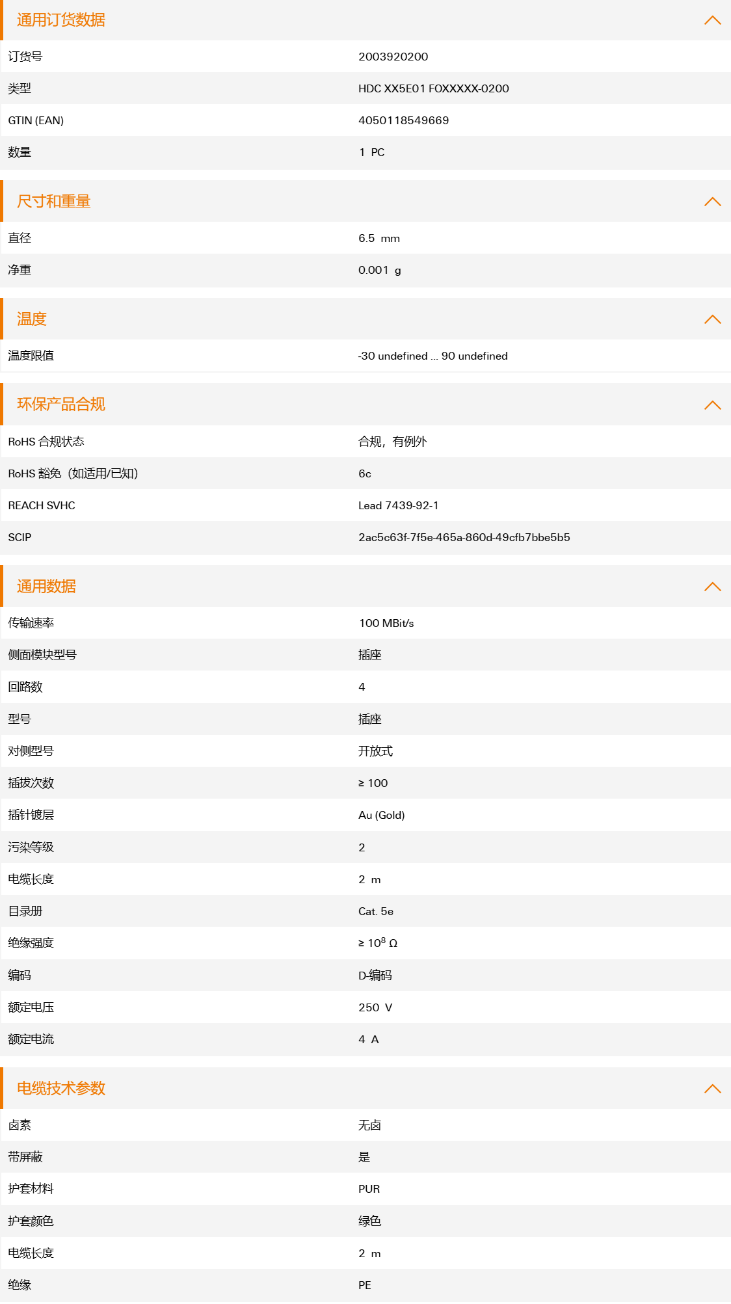Click REACH SVHC value Lead 7439-92-1
Viewport: 731px width, 1304px height.
399,505
